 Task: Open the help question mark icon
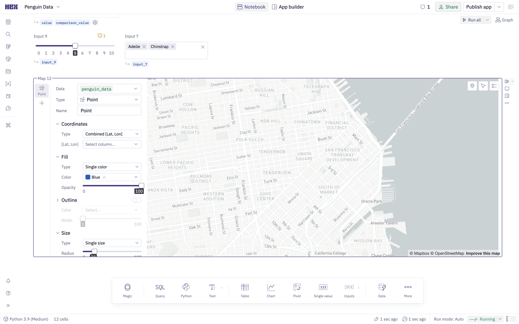click(8, 293)
